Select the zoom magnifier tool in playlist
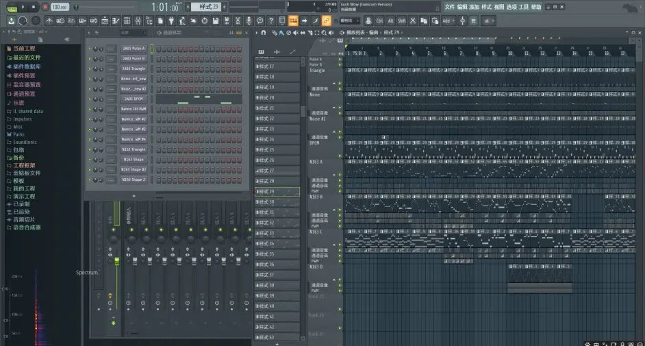 (x=324, y=32)
